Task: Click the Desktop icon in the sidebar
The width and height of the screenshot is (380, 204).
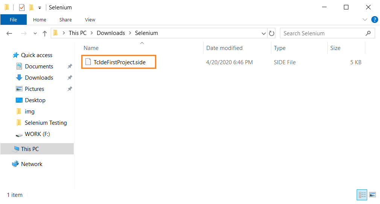Action: [x=19, y=100]
